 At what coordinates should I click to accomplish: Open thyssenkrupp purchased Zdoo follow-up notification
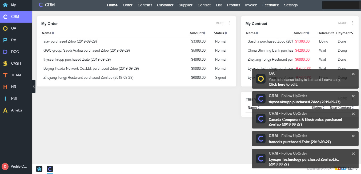pos(304,102)
